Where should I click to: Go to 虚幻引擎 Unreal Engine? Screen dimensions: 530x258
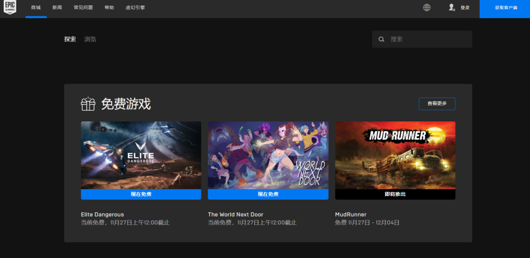tap(135, 7)
